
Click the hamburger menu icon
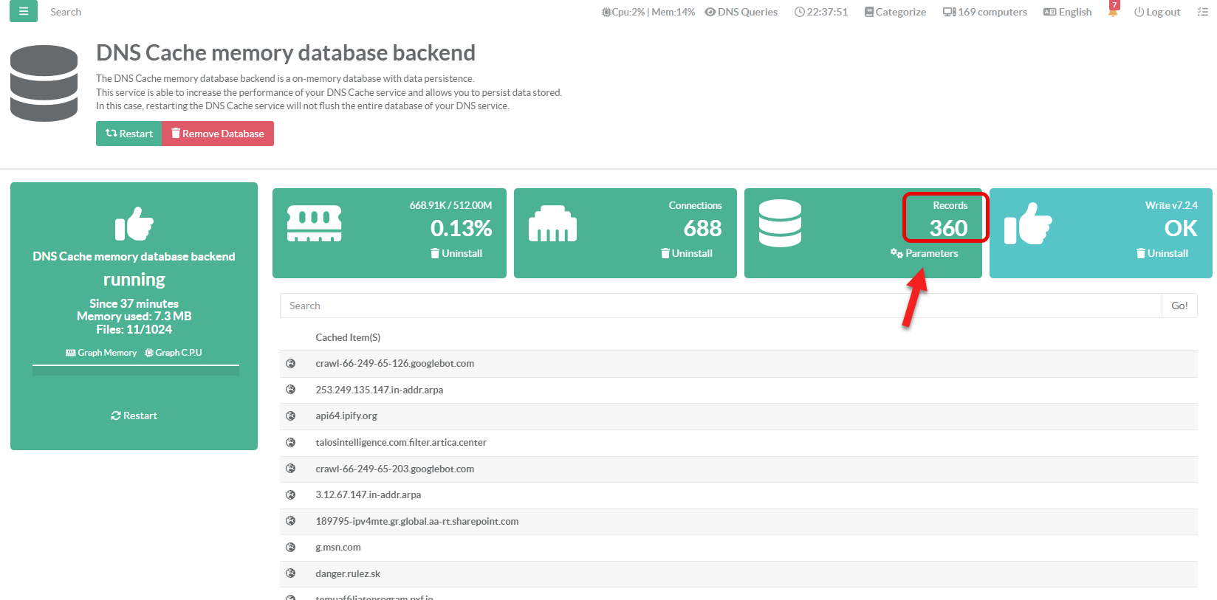[24, 11]
